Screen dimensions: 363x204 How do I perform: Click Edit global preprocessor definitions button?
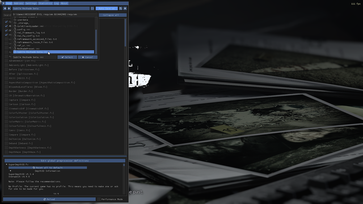(65, 161)
